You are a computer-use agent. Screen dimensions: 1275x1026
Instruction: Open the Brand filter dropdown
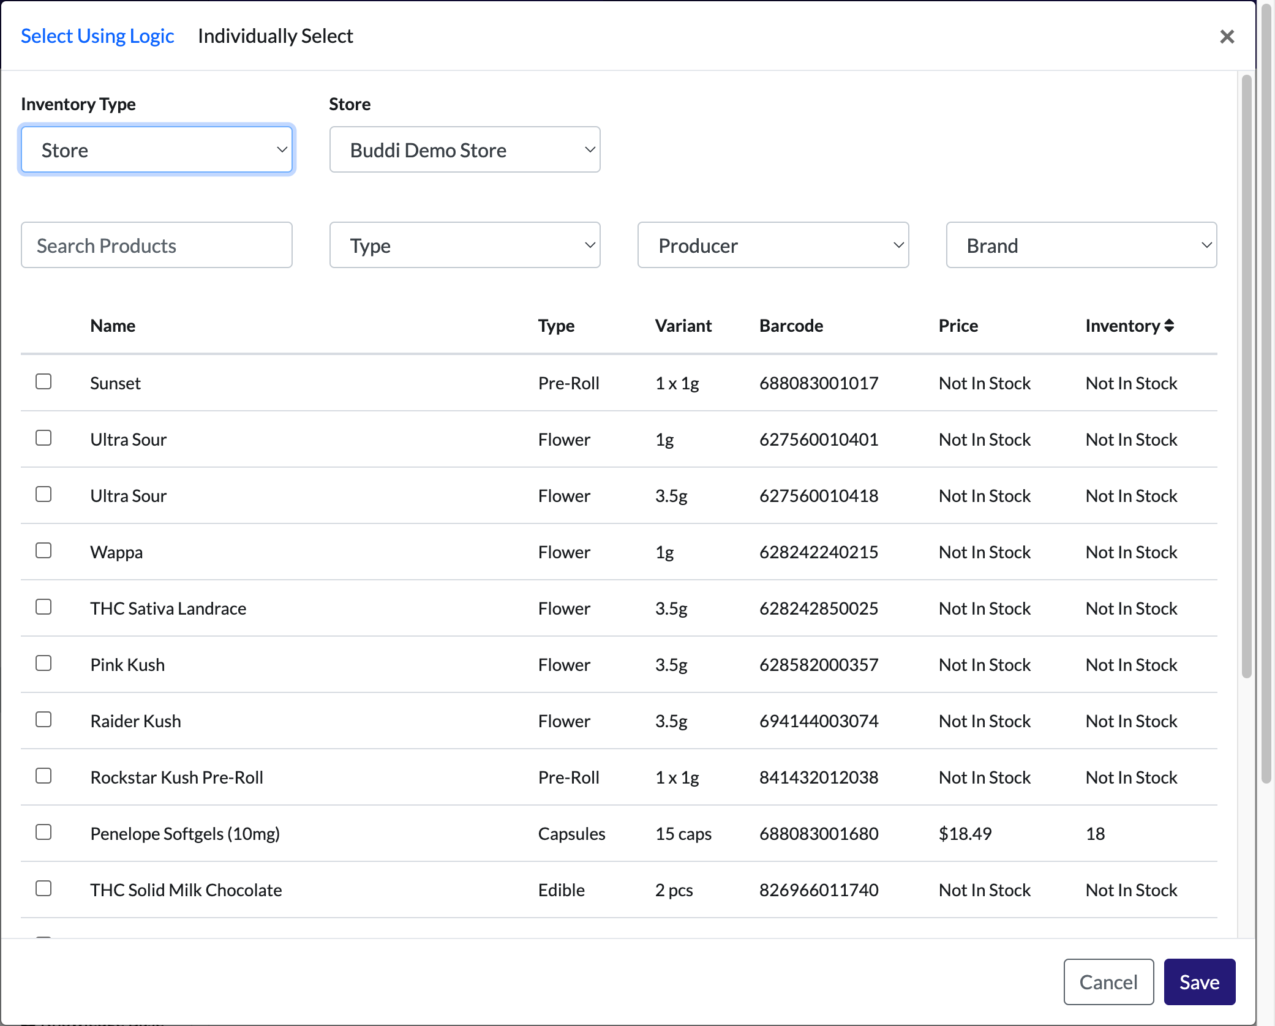pyautogui.click(x=1081, y=245)
